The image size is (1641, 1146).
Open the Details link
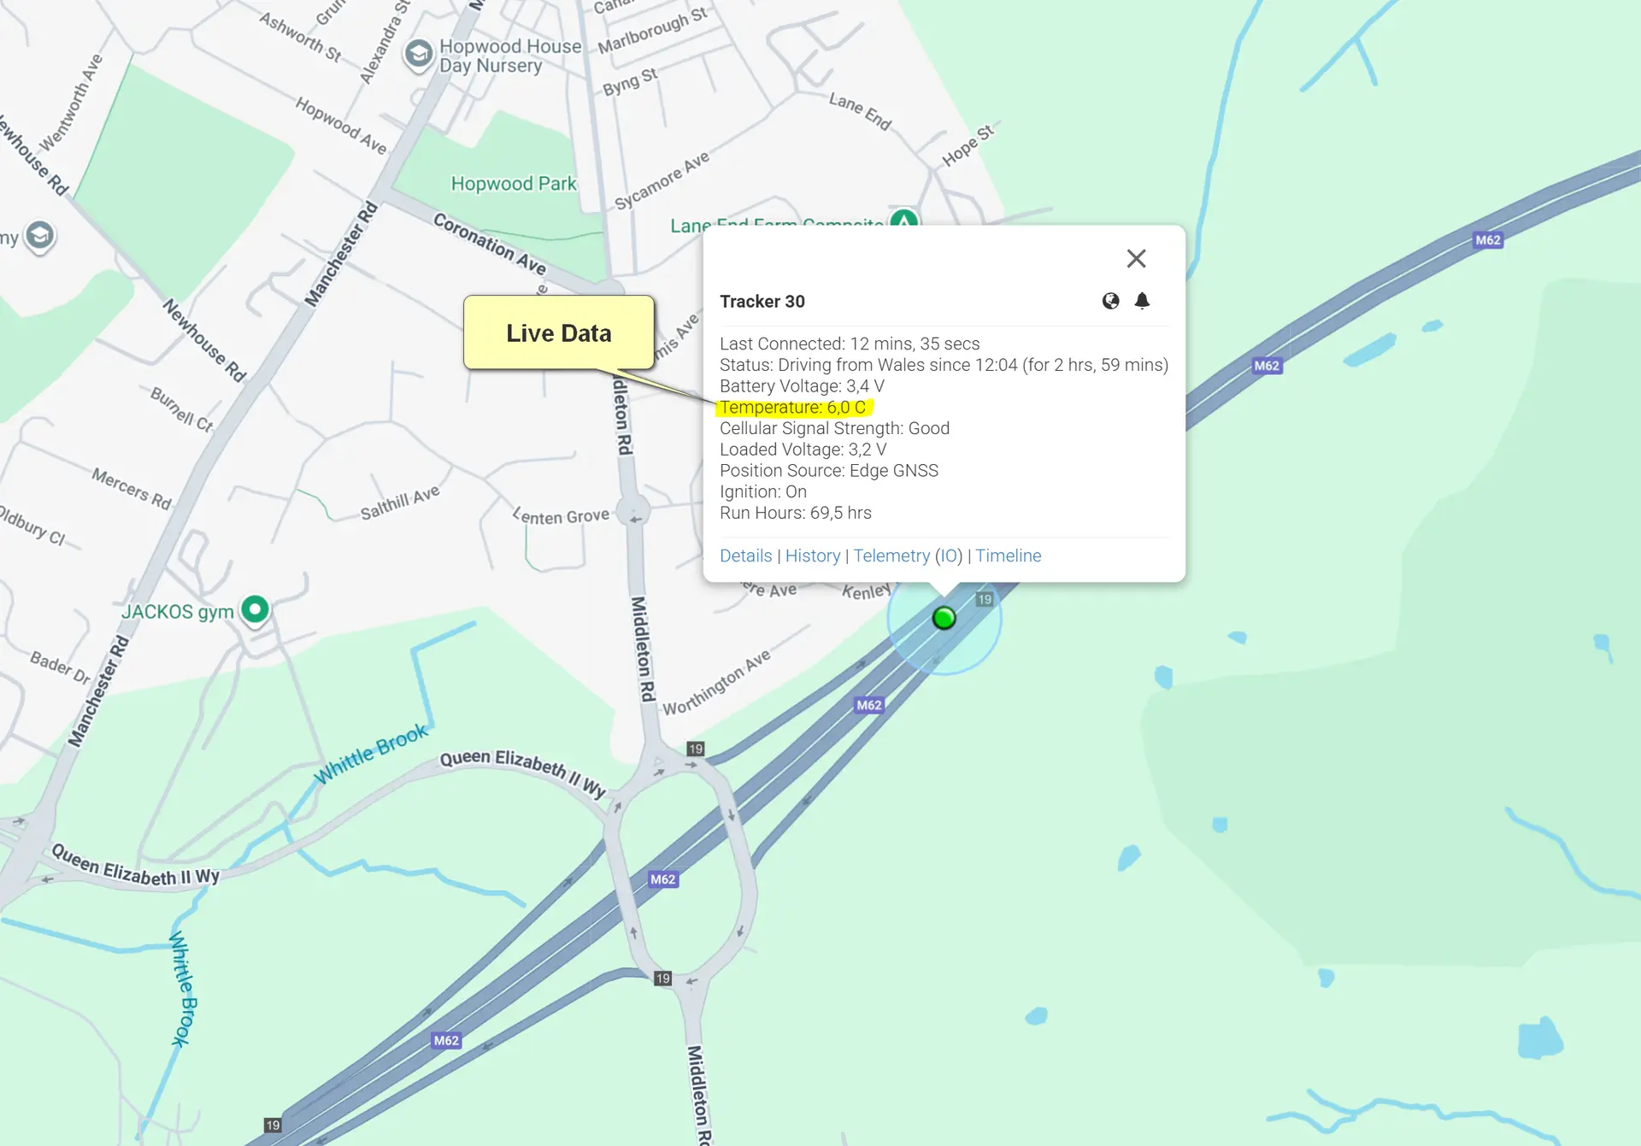pyautogui.click(x=745, y=555)
